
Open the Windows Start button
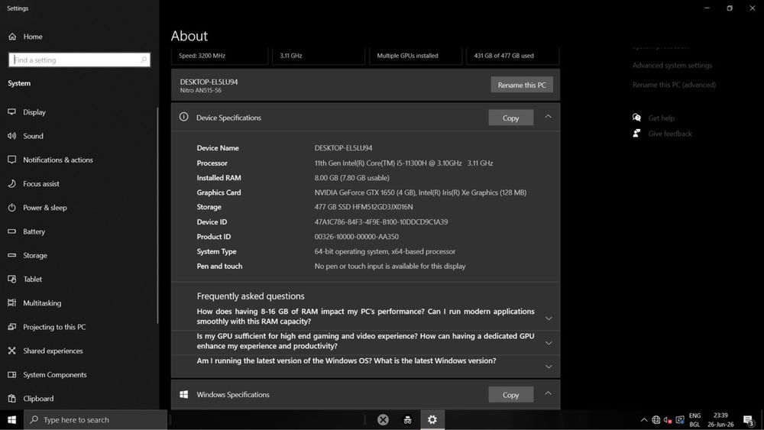[11, 420]
